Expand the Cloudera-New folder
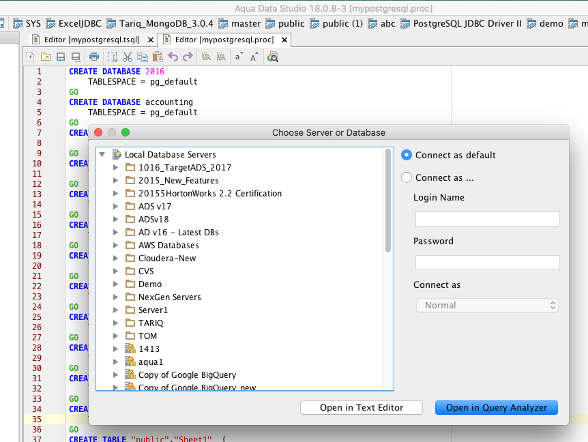This screenshot has height=442, width=588. (115, 258)
